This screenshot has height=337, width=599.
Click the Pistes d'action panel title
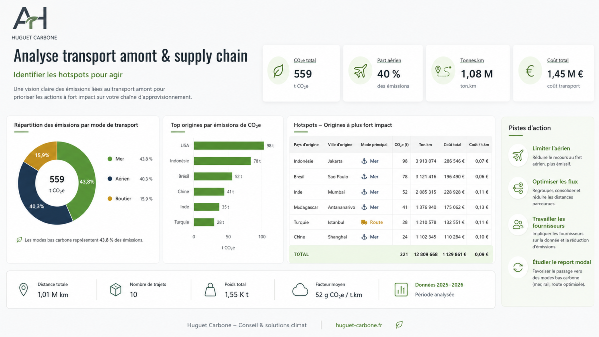[530, 128]
